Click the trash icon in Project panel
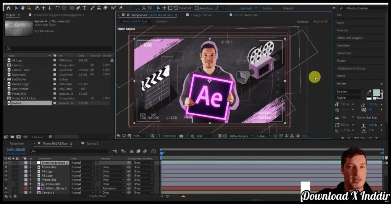Image resolution: width=391 pixels, height=204 pixels. (50, 137)
